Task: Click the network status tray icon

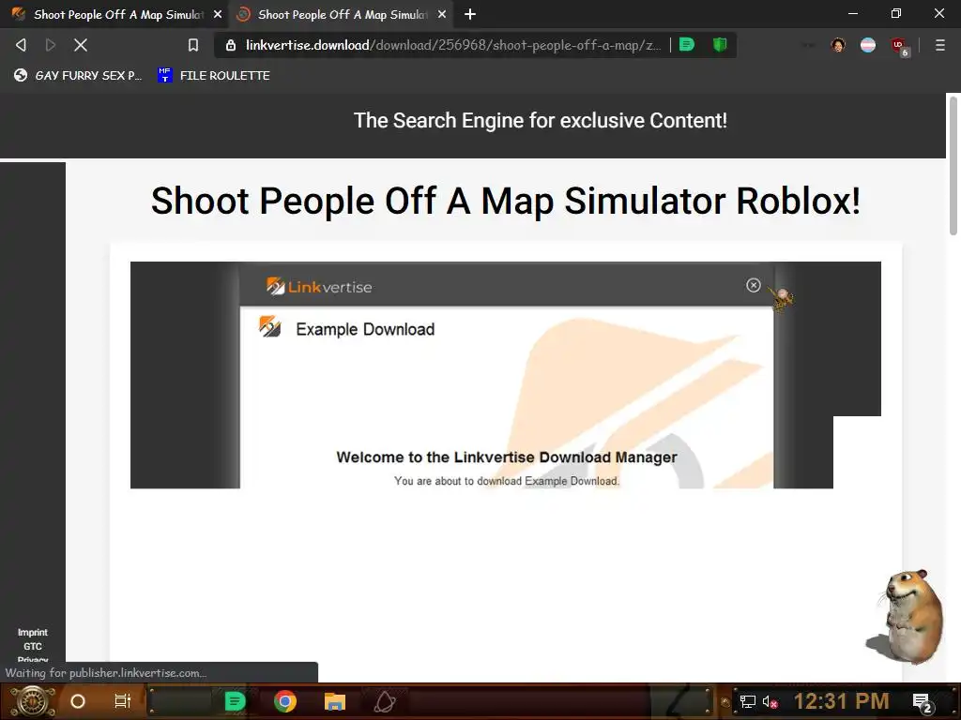Action: tap(747, 701)
